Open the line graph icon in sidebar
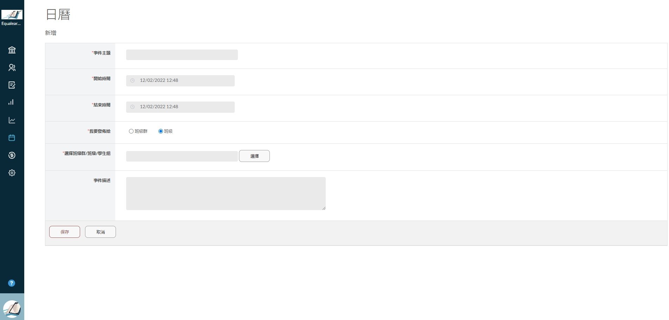The image size is (669, 320). point(12,120)
